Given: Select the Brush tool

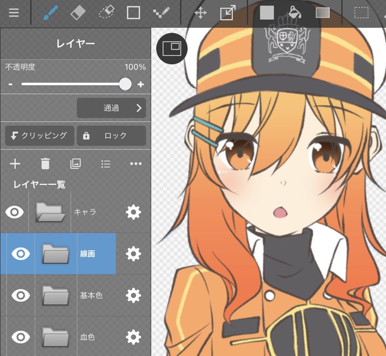Looking at the screenshot, I should (51, 13).
